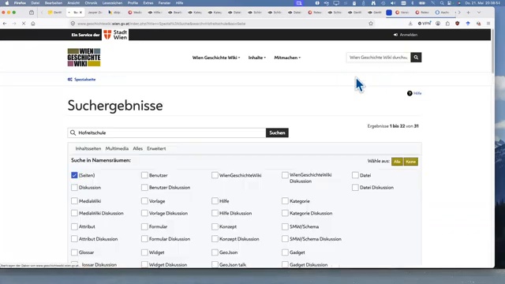Expand the Mitmachen dropdown menu

click(x=287, y=58)
